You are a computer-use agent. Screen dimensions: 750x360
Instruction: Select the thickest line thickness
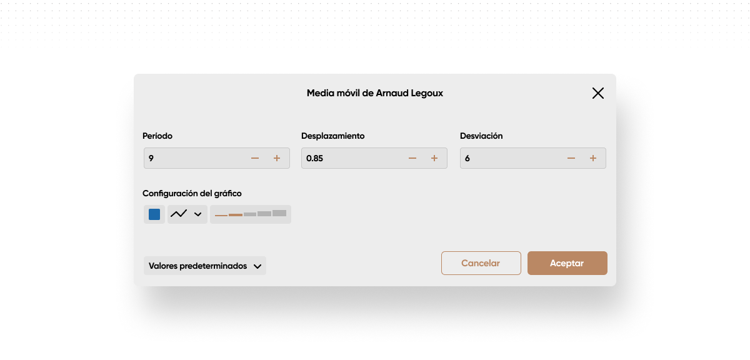click(279, 213)
